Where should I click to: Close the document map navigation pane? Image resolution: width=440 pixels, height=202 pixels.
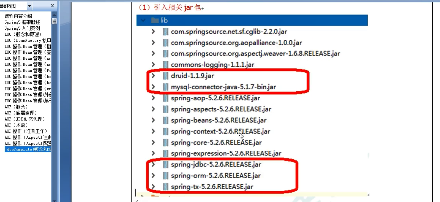[52, 6]
